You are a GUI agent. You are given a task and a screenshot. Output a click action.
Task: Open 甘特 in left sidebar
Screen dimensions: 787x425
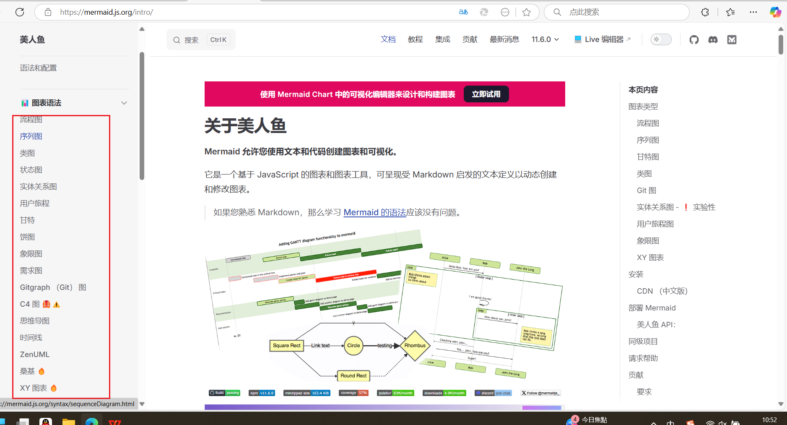click(27, 220)
